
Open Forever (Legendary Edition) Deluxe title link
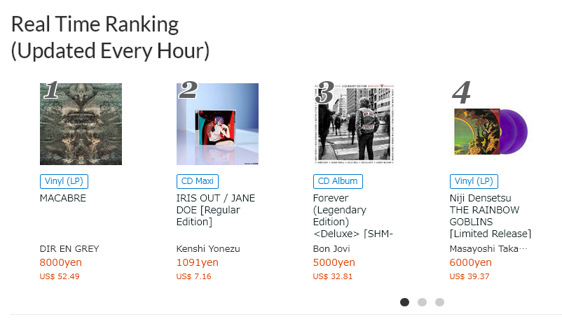(x=352, y=215)
